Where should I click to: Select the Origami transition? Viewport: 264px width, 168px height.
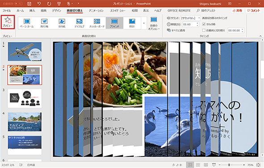click(62, 23)
